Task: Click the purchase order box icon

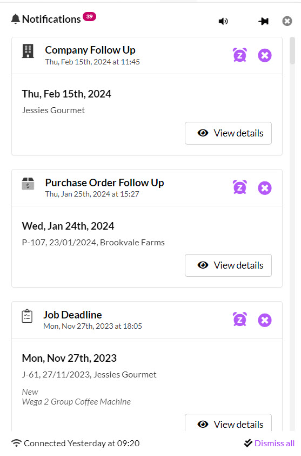Action: (28, 184)
